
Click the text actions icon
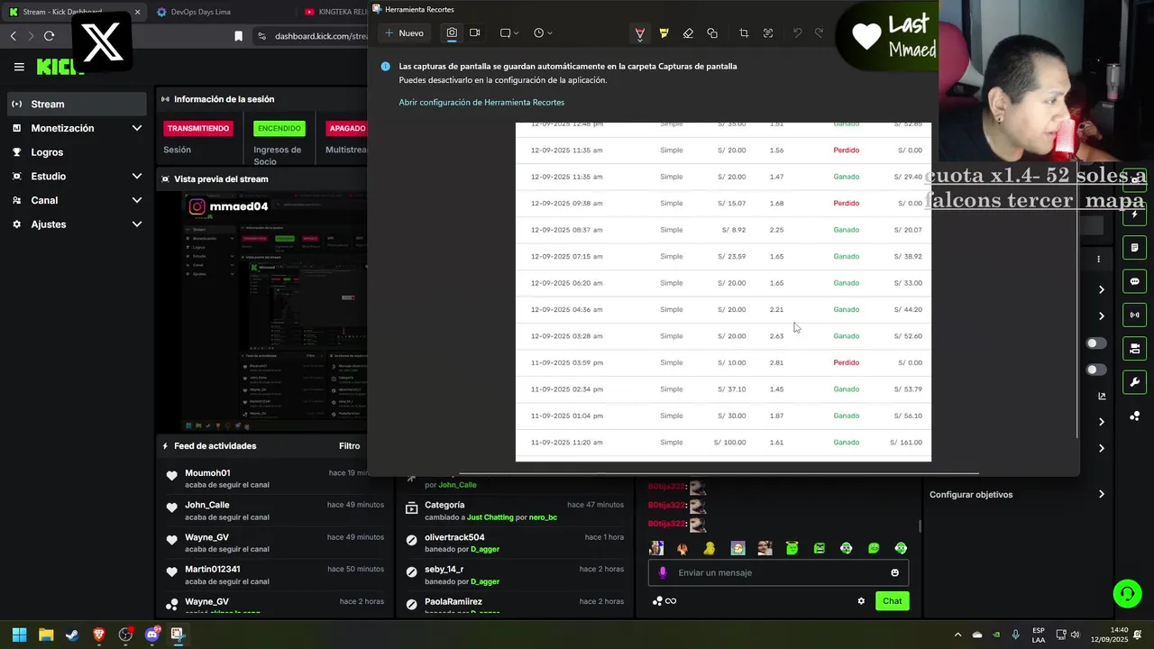pos(768,33)
